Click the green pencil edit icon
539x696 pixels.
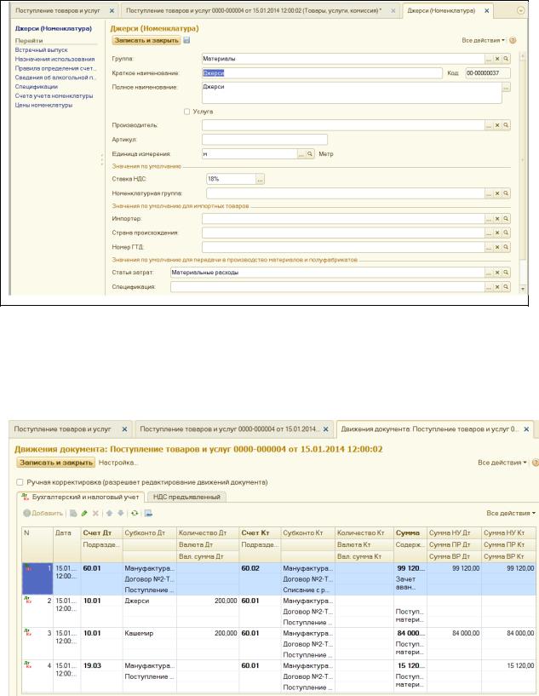click(84, 513)
